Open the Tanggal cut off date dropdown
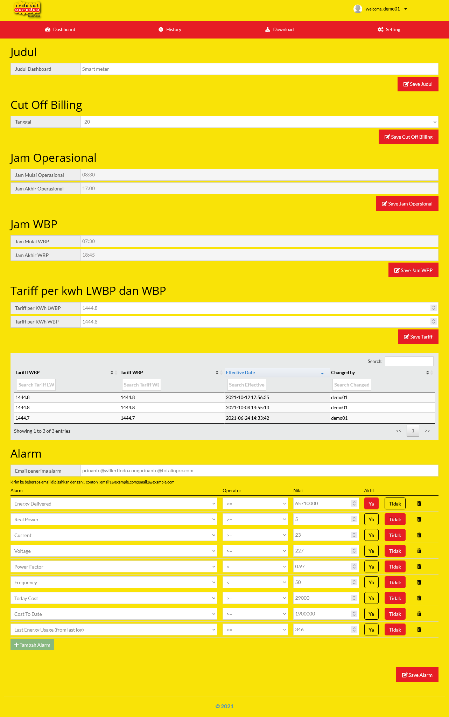 tap(259, 122)
